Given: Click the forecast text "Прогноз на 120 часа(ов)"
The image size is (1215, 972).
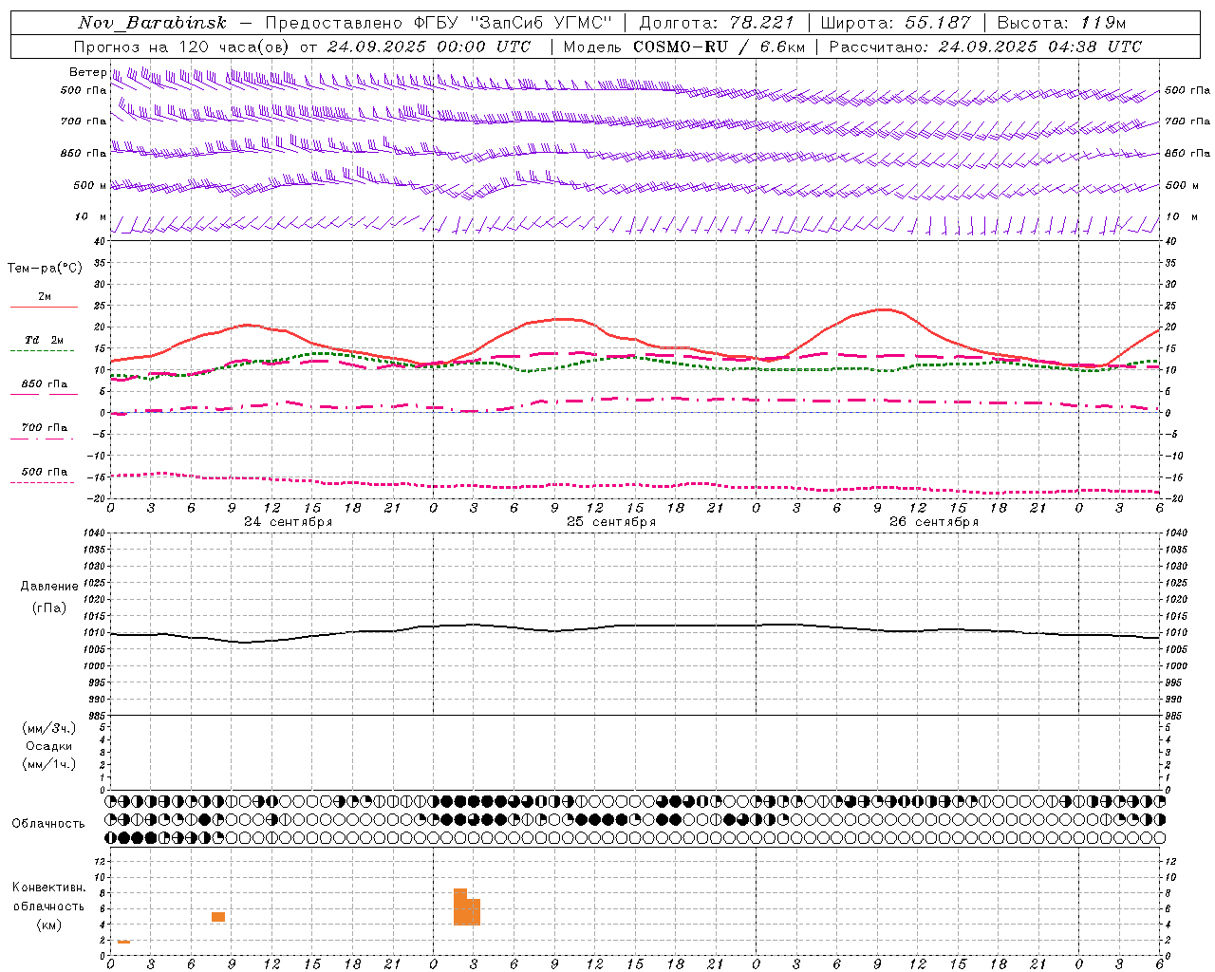Looking at the screenshot, I should point(182,47).
